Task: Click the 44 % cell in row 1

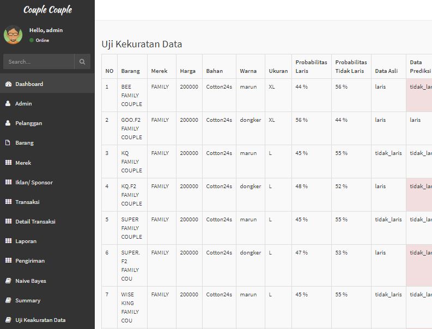Action: [x=311, y=95]
